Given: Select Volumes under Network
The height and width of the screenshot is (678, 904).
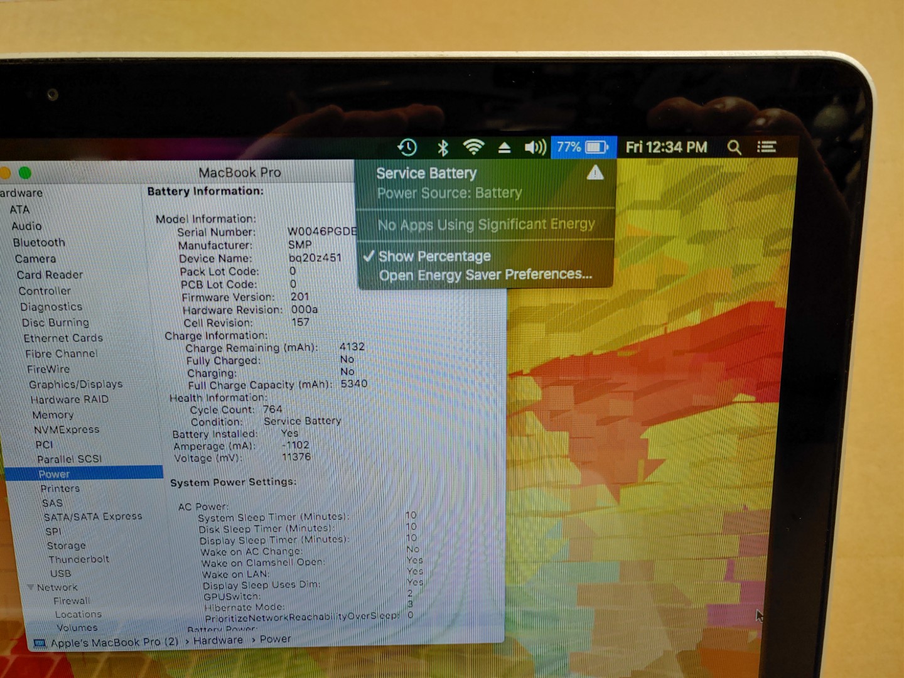Looking at the screenshot, I should [x=77, y=628].
